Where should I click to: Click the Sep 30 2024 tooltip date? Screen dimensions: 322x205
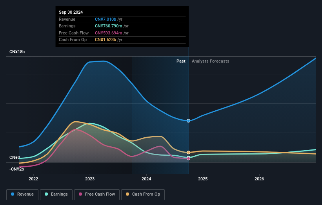(x=71, y=12)
